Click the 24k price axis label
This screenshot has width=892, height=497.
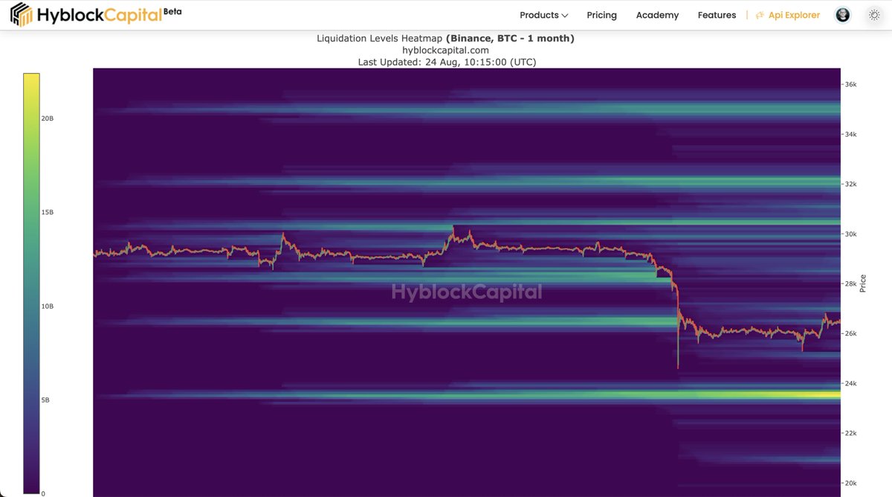pyautogui.click(x=850, y=384)
